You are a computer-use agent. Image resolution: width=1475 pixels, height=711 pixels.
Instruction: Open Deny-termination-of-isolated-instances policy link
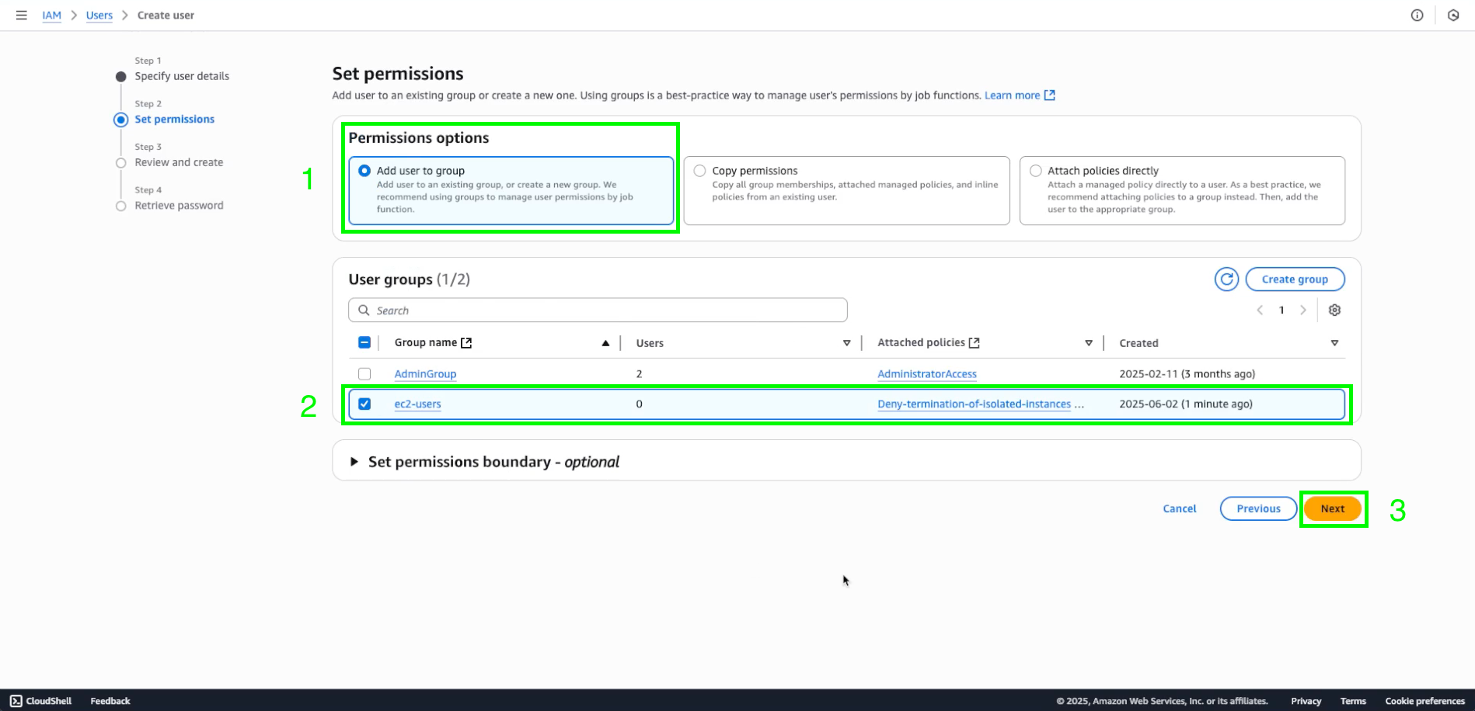click(974, 404)
